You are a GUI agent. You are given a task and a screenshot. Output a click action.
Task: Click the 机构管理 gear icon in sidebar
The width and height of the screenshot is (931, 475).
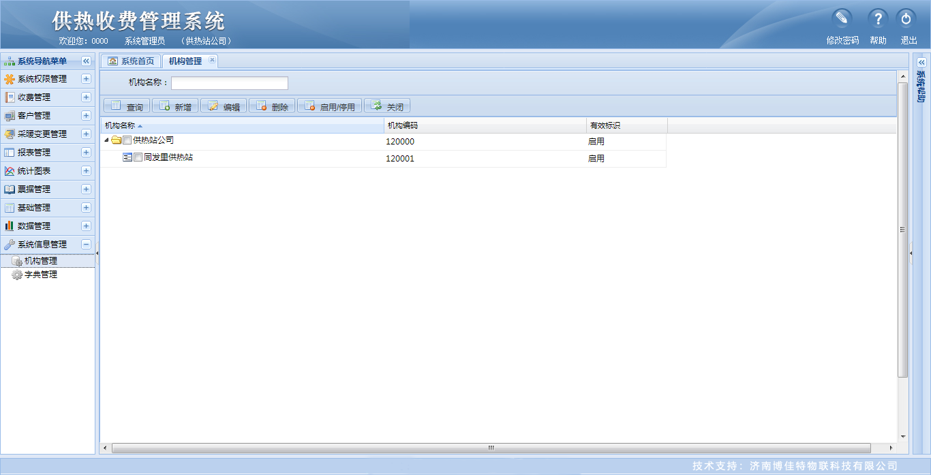[17, 261]
